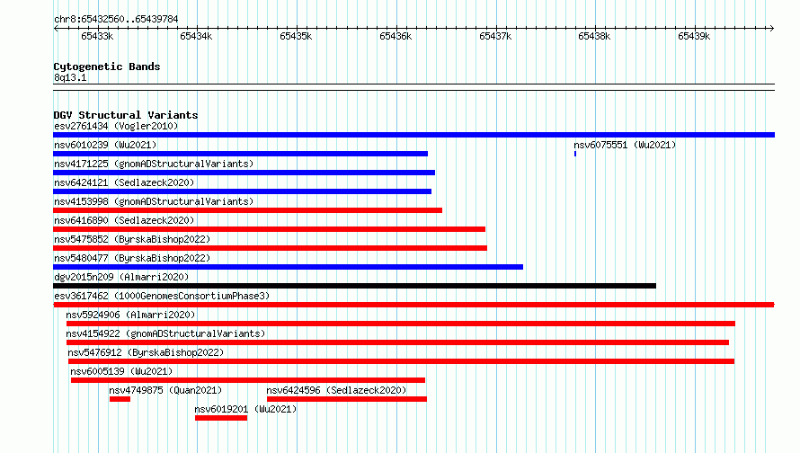The height and width of the screenshot is (453, 800).
Task: Select the red nsv4154922 variant bar
Action: 397,342
